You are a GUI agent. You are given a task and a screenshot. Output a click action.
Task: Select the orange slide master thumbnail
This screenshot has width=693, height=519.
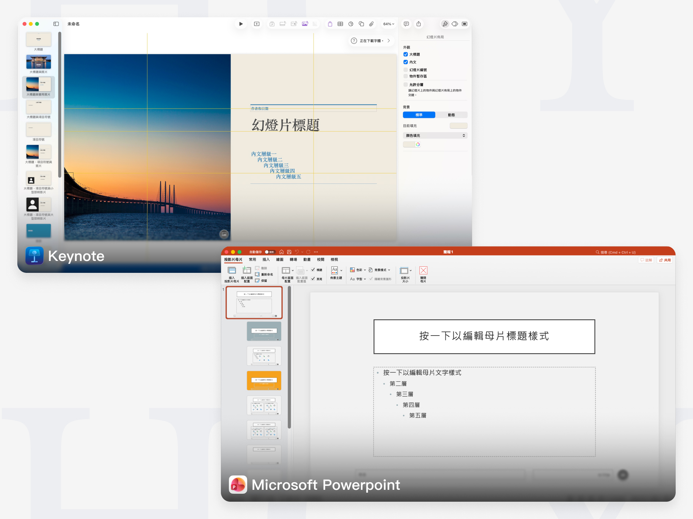tap(264, 380)
